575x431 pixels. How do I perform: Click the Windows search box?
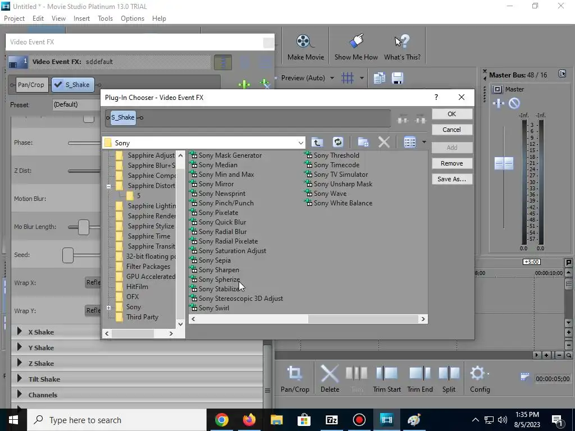[117, 420]
